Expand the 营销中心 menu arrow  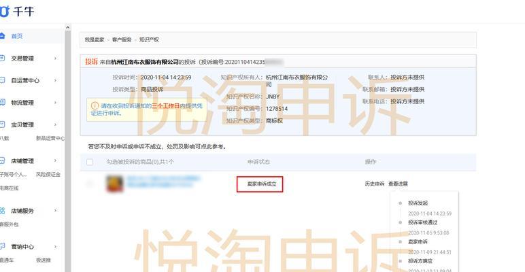(x=55, y=246)
